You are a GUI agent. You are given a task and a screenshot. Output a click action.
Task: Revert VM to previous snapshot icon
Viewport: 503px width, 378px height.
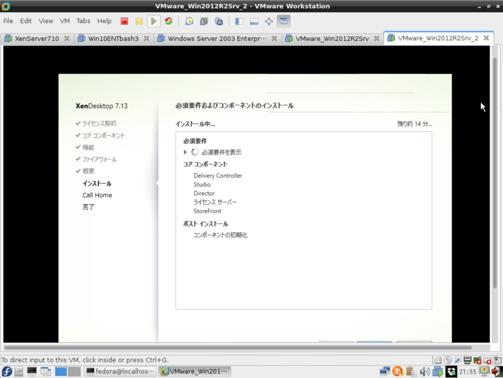click(204, 21)
